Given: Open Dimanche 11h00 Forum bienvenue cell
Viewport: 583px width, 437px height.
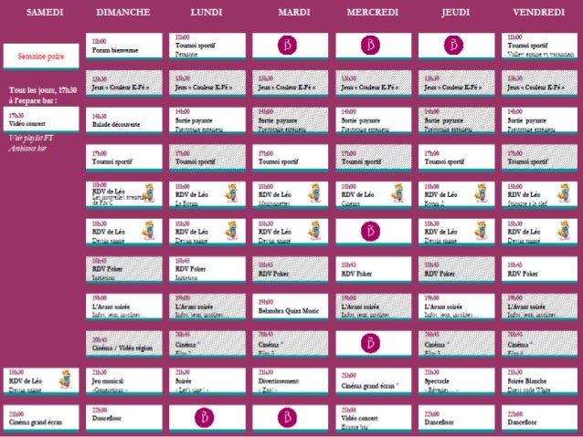Looking at the screenshot, I should click(x=124, y=46).
